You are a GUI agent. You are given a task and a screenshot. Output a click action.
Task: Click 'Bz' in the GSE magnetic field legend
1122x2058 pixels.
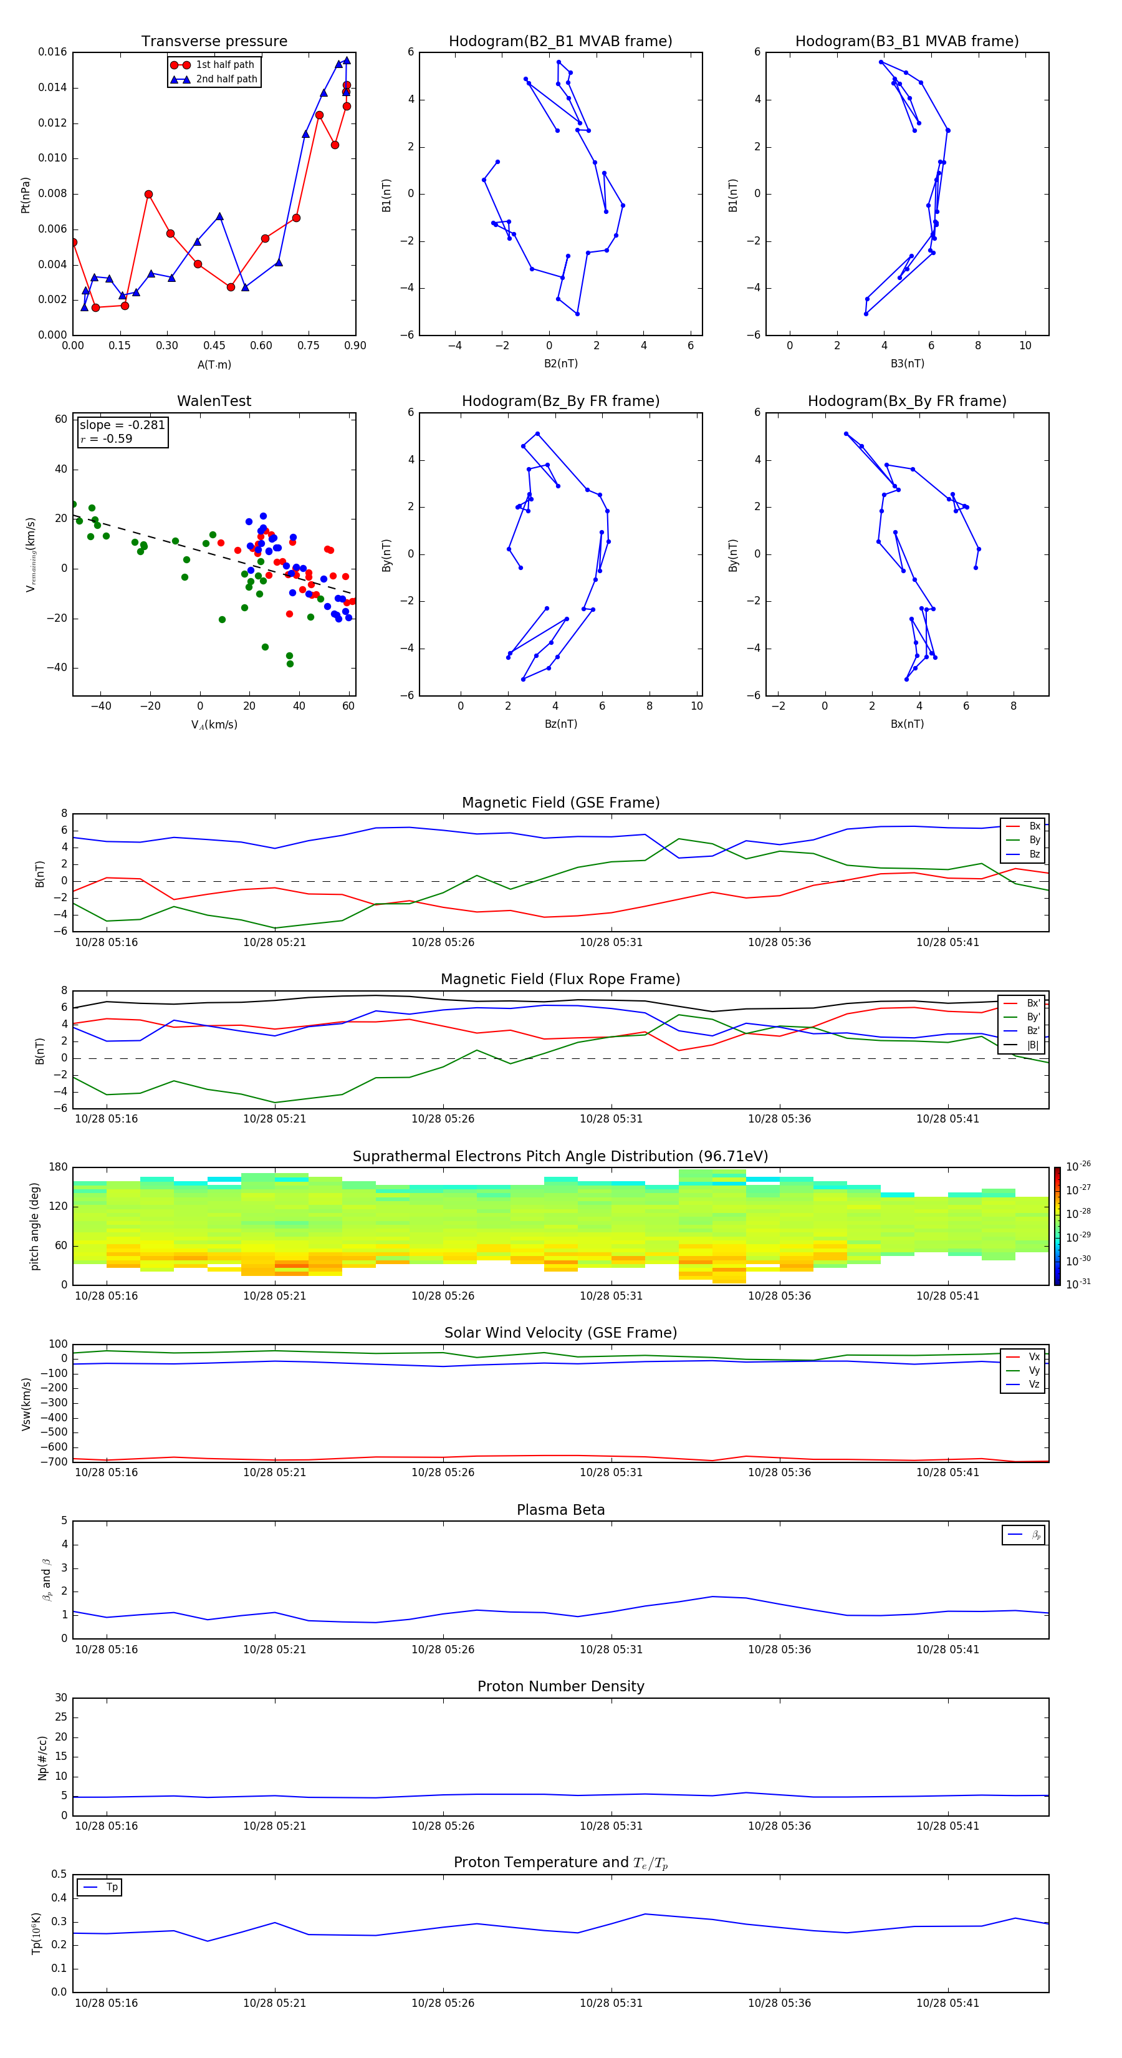[x=1024, y=854]
